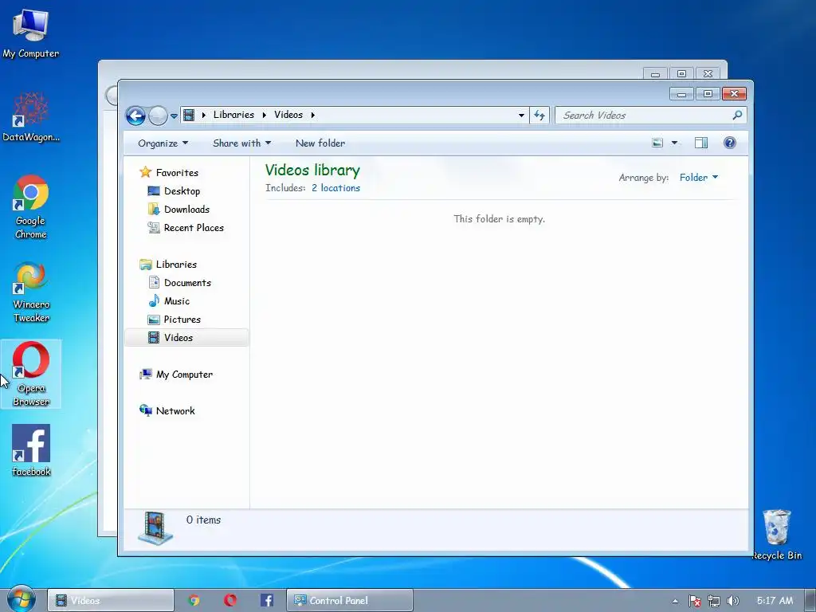Select the Winaero Tweaker desktop shortcut
Viewport: 816px width, 612px height.
[31, 292]
